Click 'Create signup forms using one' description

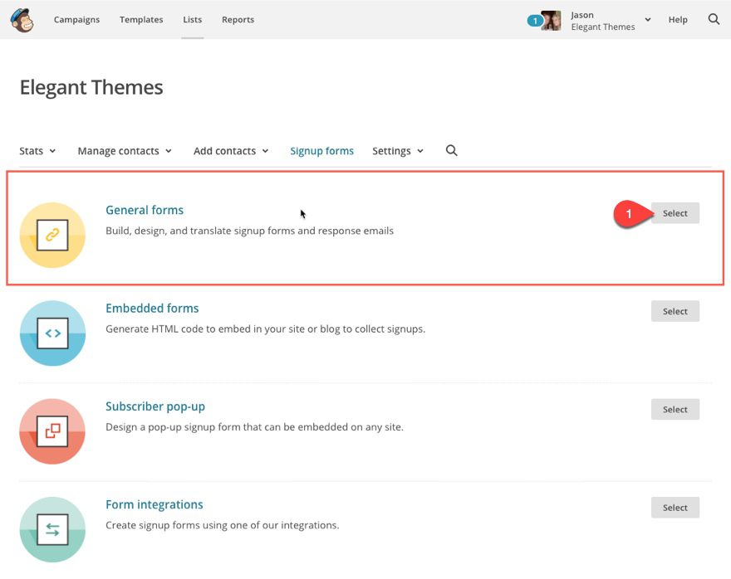[x=223, y=525]
